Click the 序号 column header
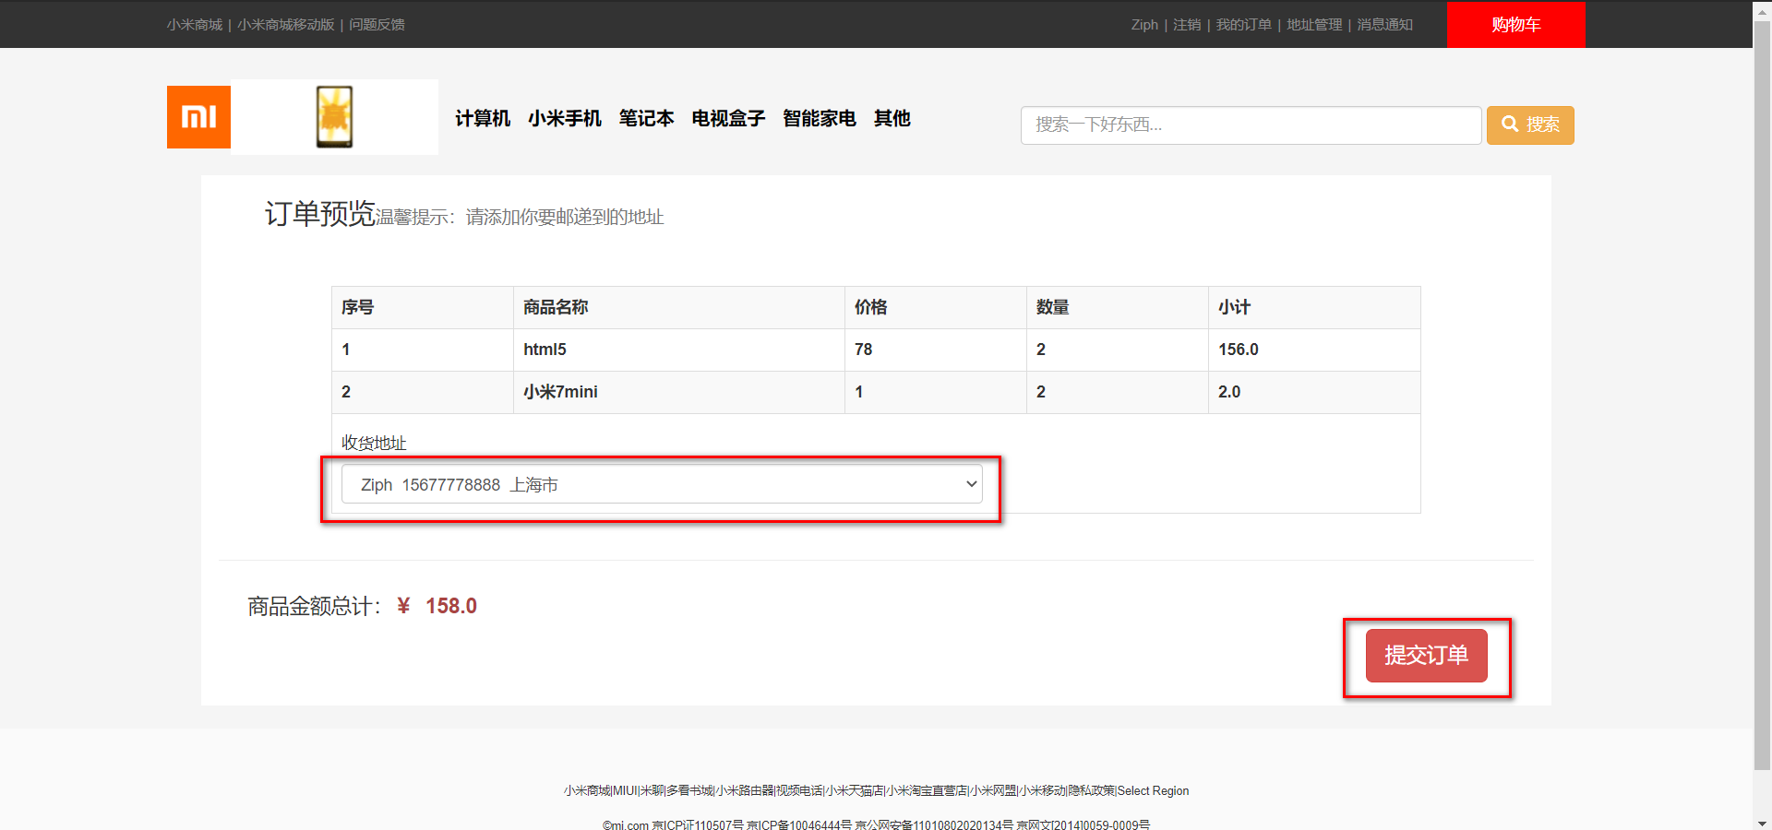The width and height of the screenshot is (1772, 830). (x=423, y=307)
